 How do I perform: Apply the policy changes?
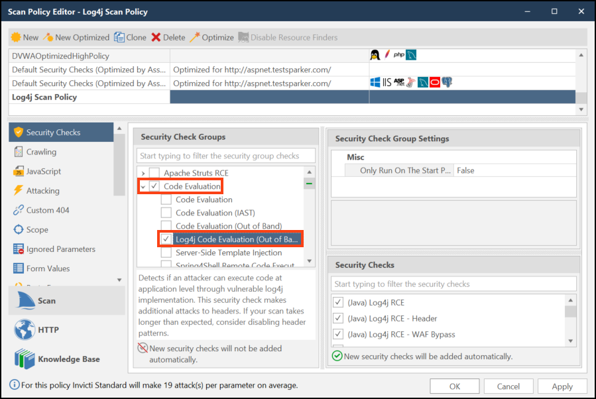[x=562, y=386]
